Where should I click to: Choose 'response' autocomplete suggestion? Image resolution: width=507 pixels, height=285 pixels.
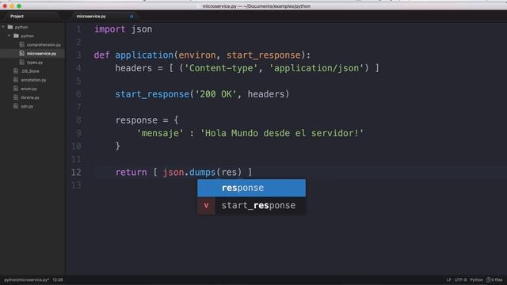tap(251, 188)
